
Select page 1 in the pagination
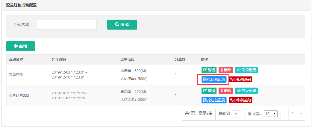pyautogui.click(x=293, y=114)
